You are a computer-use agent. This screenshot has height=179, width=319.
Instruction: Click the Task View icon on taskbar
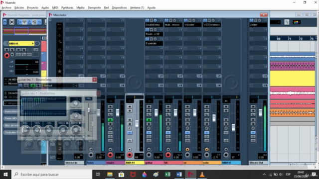(98, 175)
